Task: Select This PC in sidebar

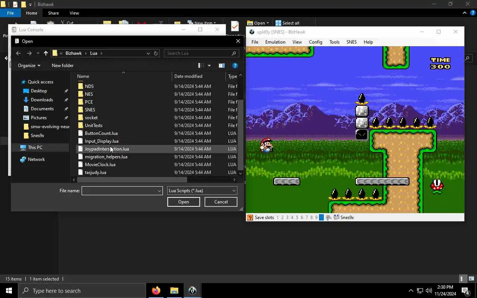Action: [35, 148]
